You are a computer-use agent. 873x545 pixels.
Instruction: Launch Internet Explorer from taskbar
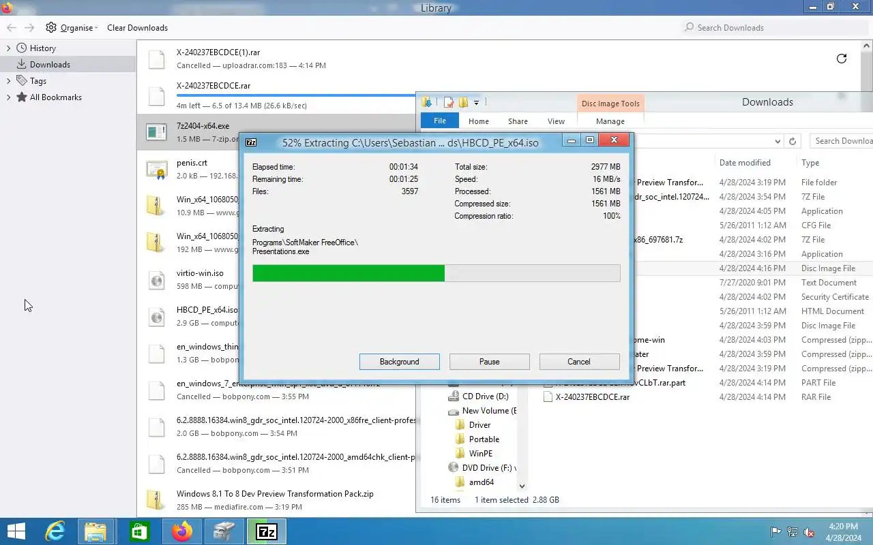click(x=55, y=531)
